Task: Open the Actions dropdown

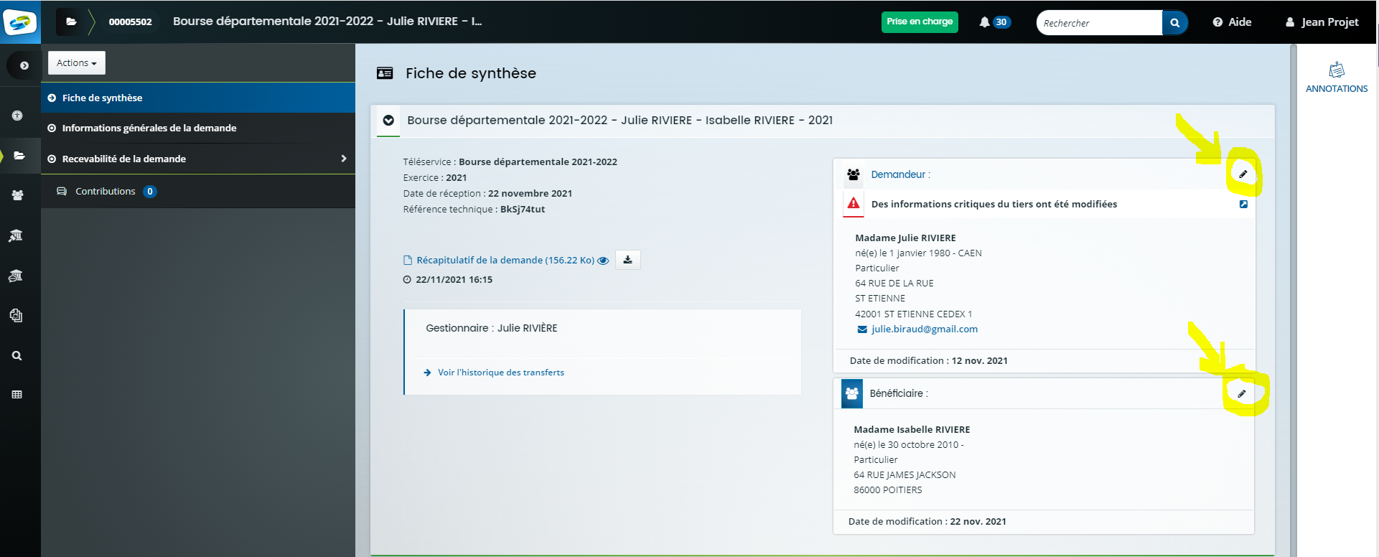Action: [x=77, y=63]
